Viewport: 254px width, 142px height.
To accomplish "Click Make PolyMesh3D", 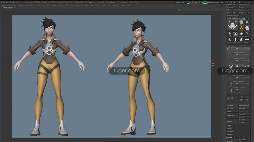I will point(241,10).
